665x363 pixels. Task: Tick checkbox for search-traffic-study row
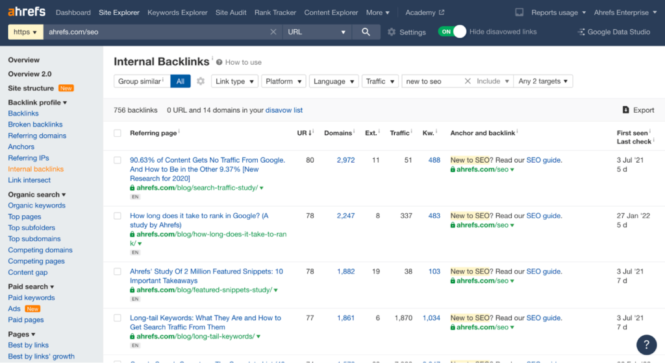click(118, 160)
